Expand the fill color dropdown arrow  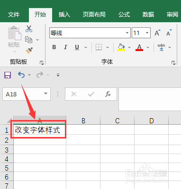[x=129, y=47]
